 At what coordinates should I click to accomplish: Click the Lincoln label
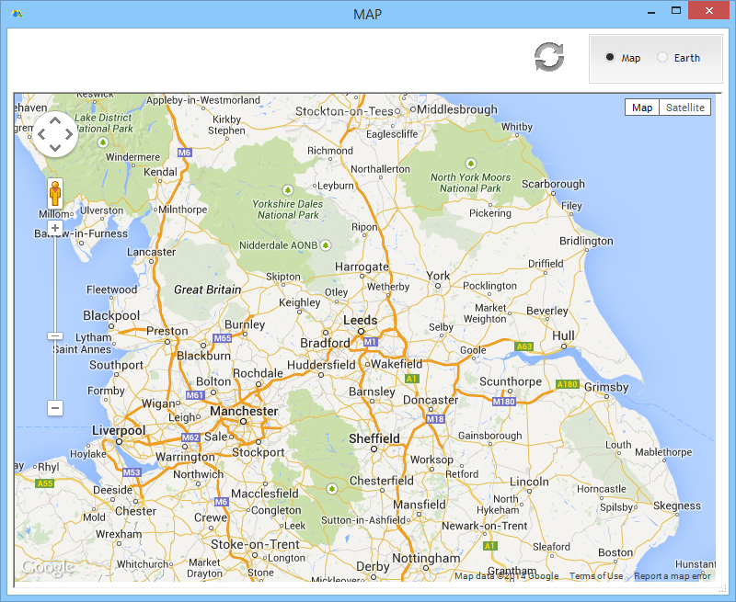pos(529,482)
